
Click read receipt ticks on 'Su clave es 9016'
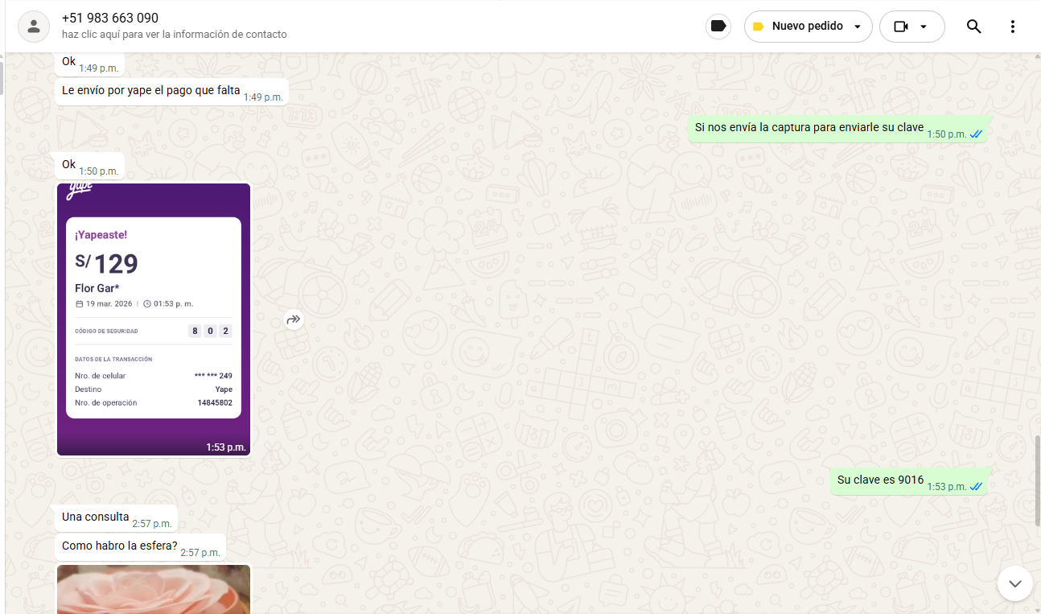(976, 487)
